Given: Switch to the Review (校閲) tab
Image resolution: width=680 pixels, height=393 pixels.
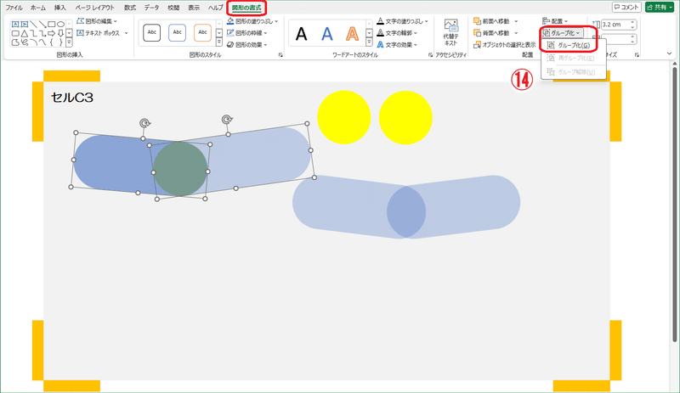Looking at the screenshot, I should point(173,8).
